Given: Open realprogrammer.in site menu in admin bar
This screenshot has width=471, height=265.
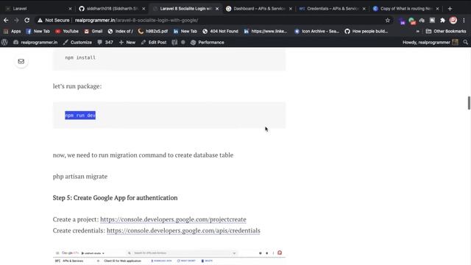Looking at the screenshot, I should click(x=35, y=43).
